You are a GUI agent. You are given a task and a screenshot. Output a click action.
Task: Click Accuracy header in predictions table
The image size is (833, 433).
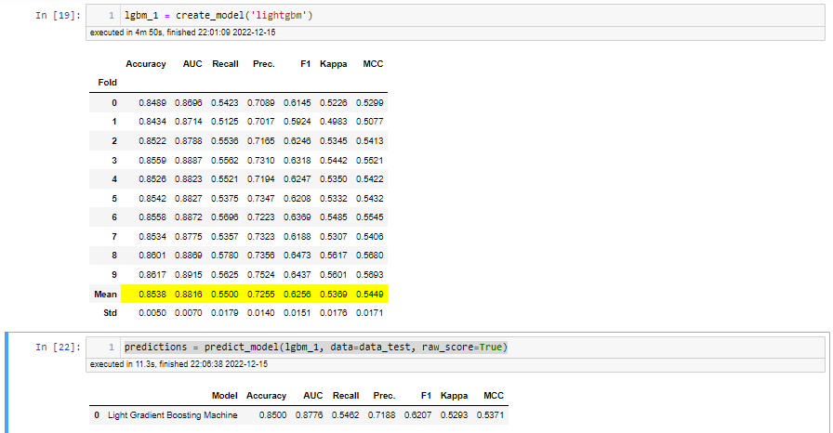click(x=266, y=395)
